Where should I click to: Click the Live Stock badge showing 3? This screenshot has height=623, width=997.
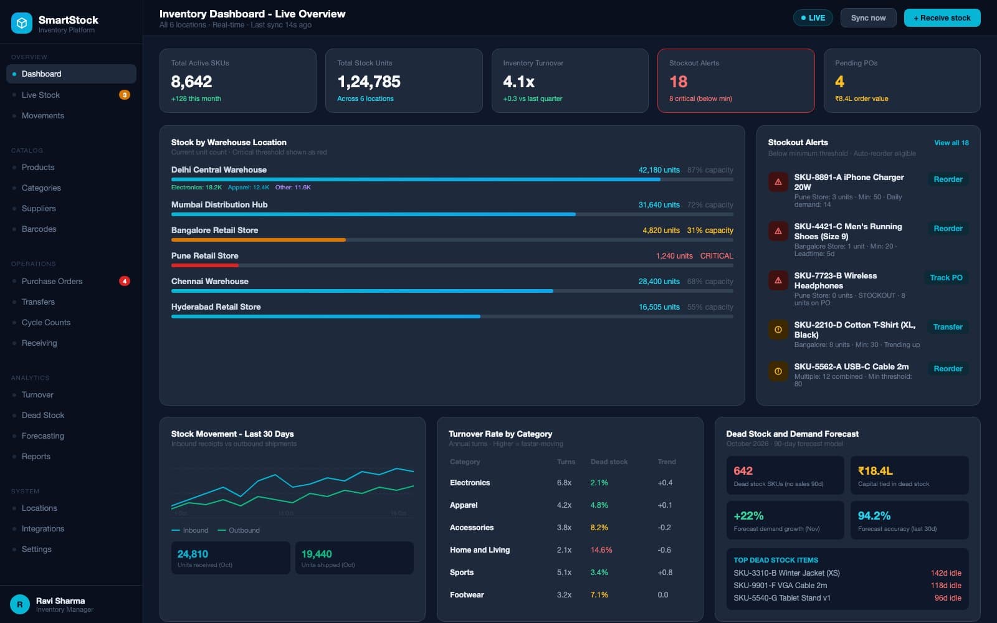(125, 95)
